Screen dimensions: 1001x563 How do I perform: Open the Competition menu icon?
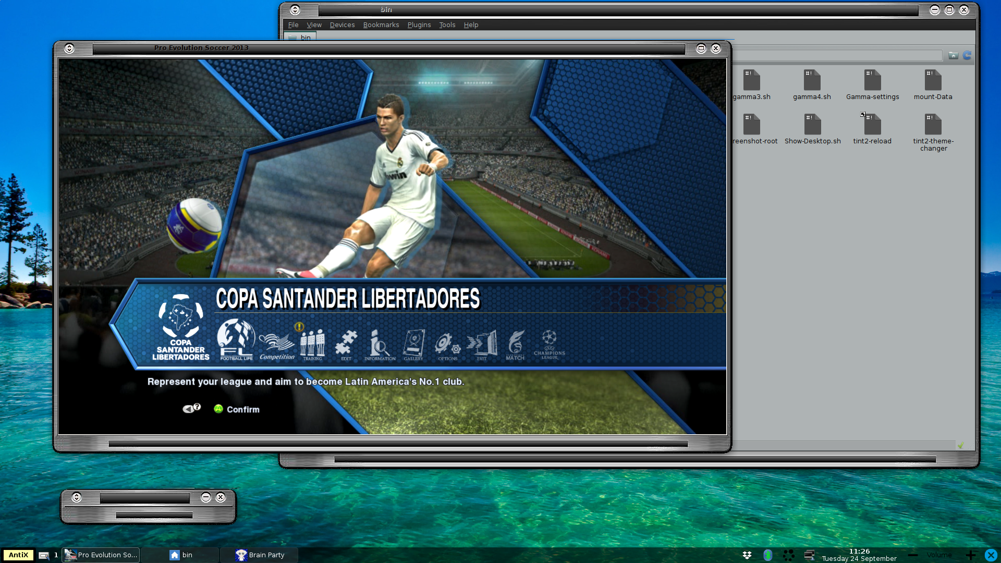277,346
